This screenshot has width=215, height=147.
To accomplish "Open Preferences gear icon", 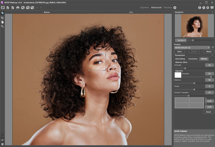I will click(x=208, y=8).
